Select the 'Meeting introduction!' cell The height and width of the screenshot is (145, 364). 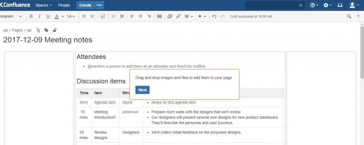pyautogui.click(x=105, y=117)
